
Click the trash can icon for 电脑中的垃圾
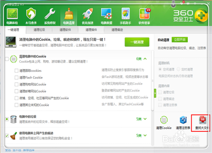tap(14, 119)
